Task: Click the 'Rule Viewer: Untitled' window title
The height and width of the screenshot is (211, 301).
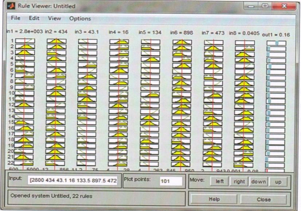Action: [46, 6]
